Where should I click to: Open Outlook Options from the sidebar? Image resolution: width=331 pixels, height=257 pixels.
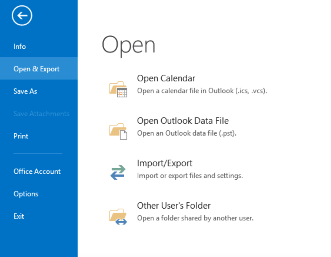pos(26,194)
